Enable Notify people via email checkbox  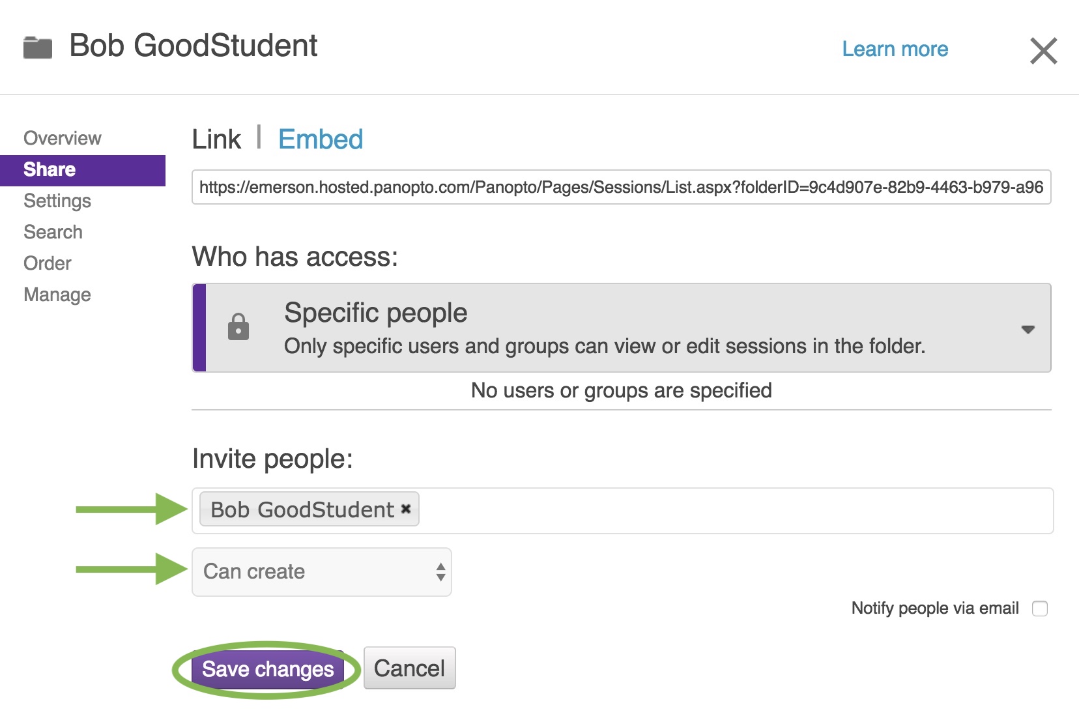[1040, 609]
